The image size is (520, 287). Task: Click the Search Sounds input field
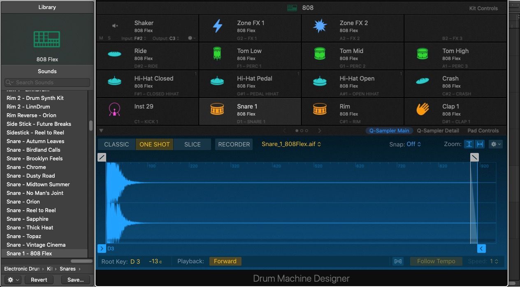(47, 82)
